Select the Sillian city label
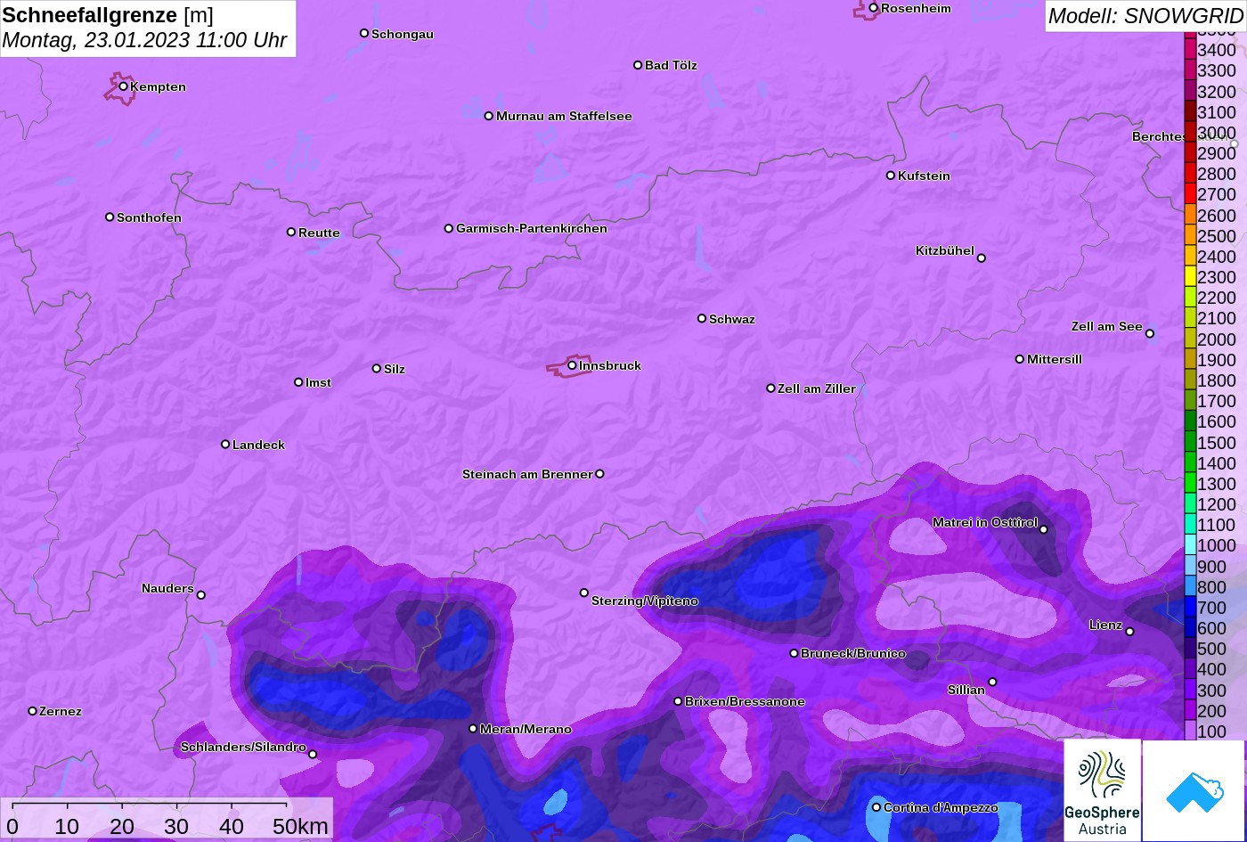 point(966,690)
